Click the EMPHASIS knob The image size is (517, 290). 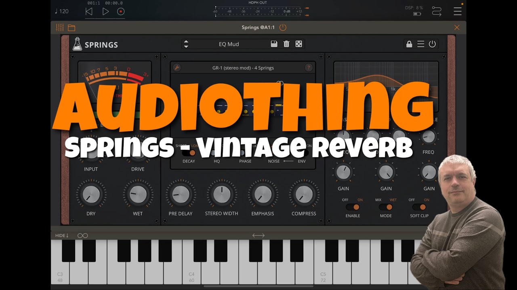[263, 195]
